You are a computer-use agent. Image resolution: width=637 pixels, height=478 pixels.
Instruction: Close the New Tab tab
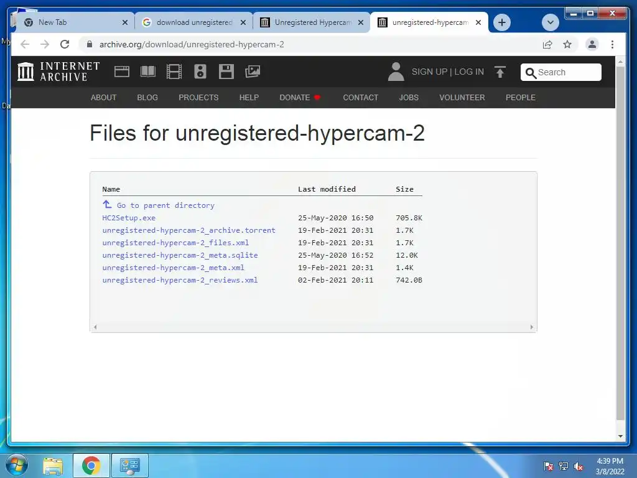click(x=125, y=22)
